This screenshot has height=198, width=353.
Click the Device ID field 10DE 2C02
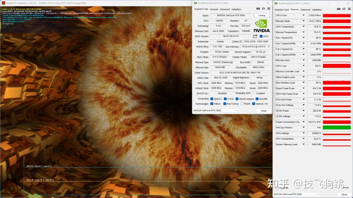tap(256, 42)
